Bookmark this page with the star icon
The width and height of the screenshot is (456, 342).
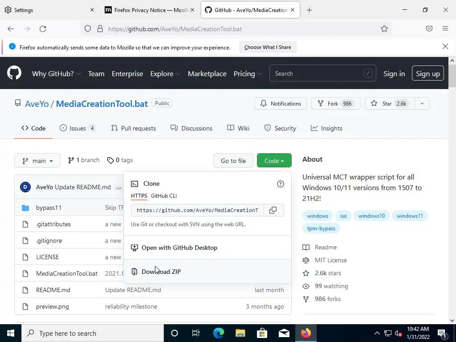click(x=384, y=28)
